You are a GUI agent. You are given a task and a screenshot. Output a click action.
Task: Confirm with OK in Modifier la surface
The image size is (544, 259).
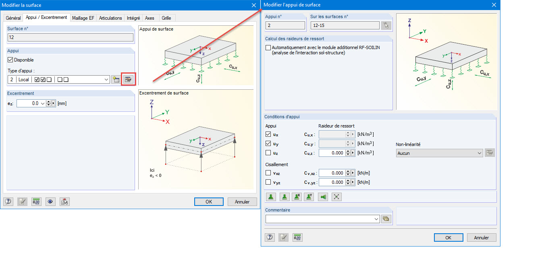209,202
